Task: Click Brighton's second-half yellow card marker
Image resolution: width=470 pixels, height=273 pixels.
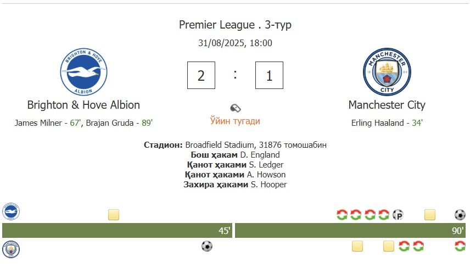Action: coord(430,215)
